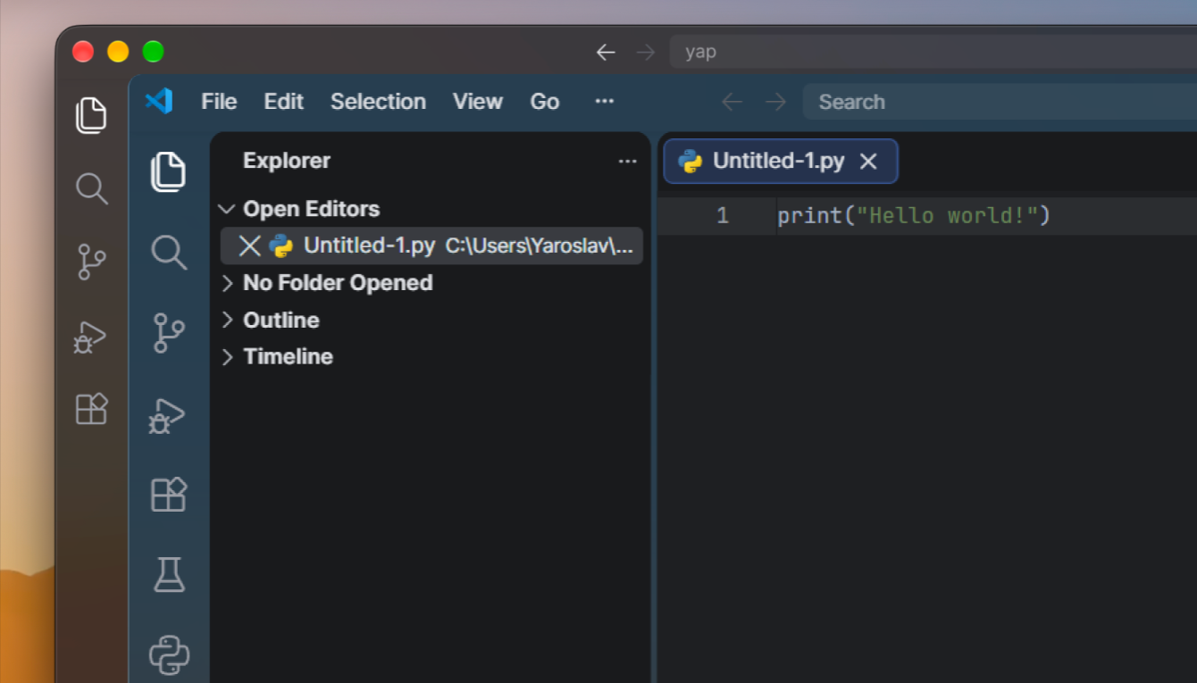Click the Explorer icon in the inner activity bar
The width and height of the screenshot is (1197, 683).
(x=168, y=171)
